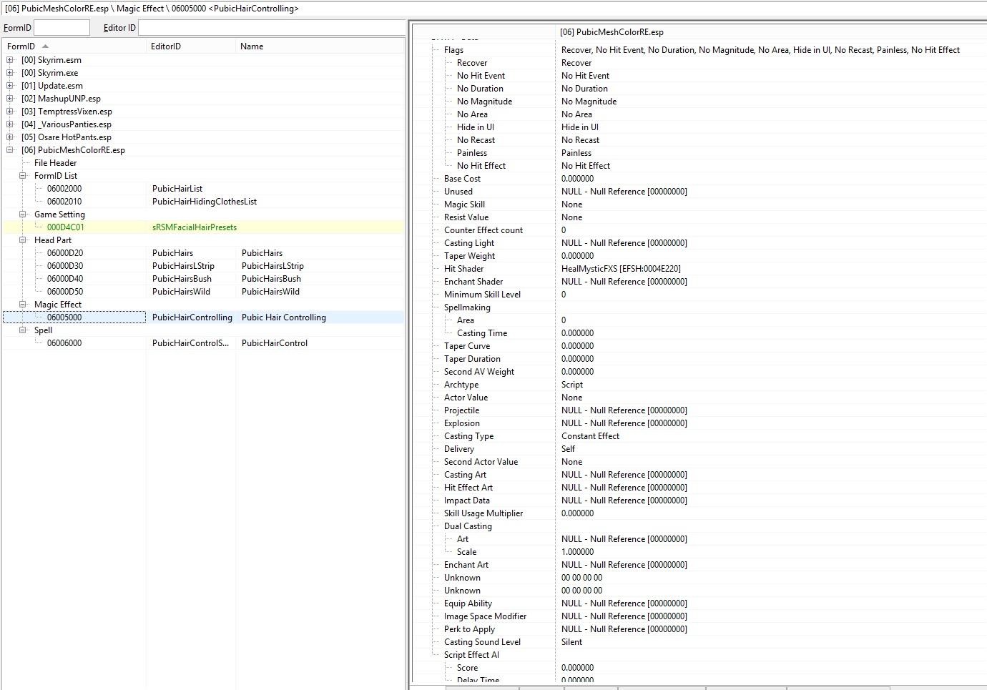This screenshot has height=690, width=987.
Task: Click the Archtype value Script
Action: [572, 385]
